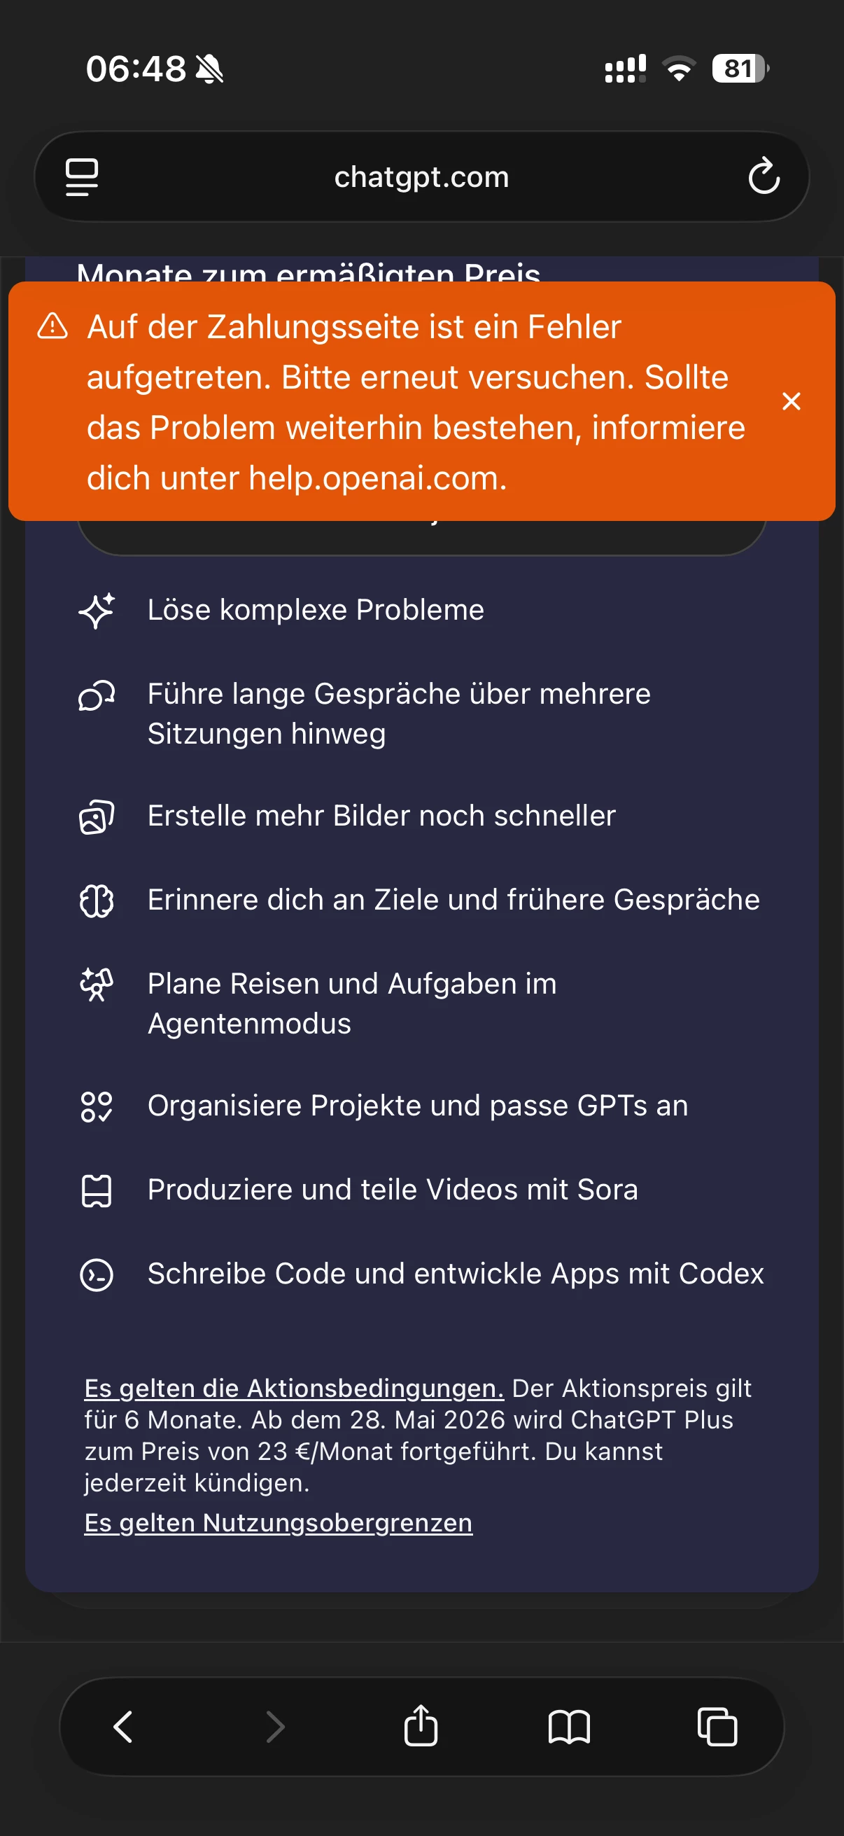Open the 'Es gelten die Aktionsbedingungen' link
Image resolution: width=844 pixels, height=1836 pixels.
tap(293, 1388)
